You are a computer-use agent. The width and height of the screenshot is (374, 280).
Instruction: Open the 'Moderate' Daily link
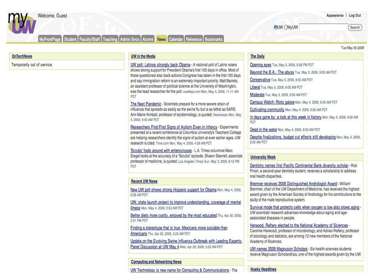point(257,94)
